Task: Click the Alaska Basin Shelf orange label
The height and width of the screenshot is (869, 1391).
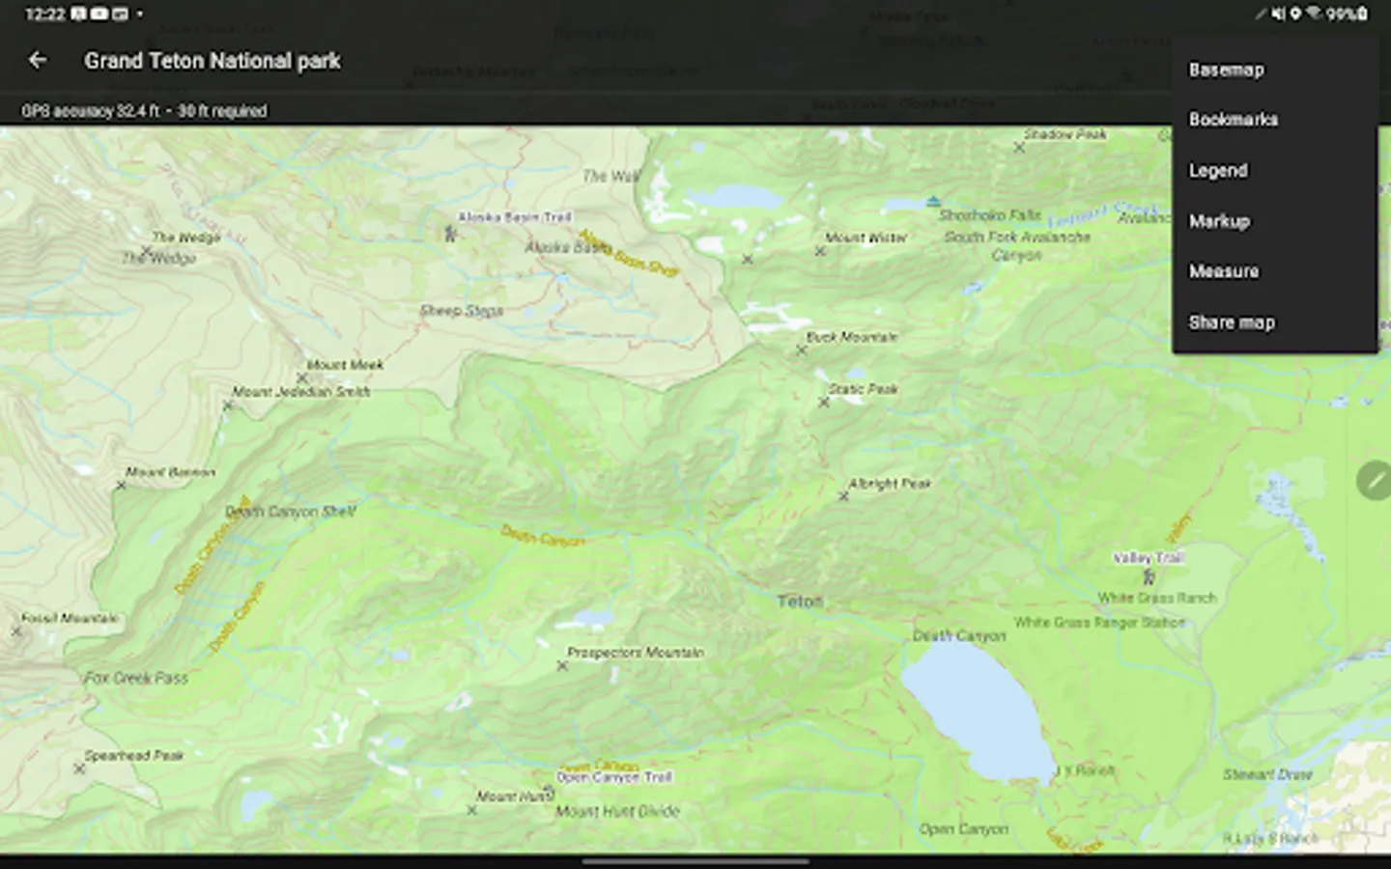Action: tap(629, 253)
